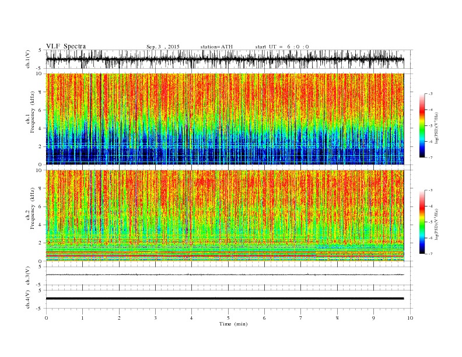Click the thick ch.4 voltage trace
Screen dimensions: 462x357
click(x=225, y=299)
